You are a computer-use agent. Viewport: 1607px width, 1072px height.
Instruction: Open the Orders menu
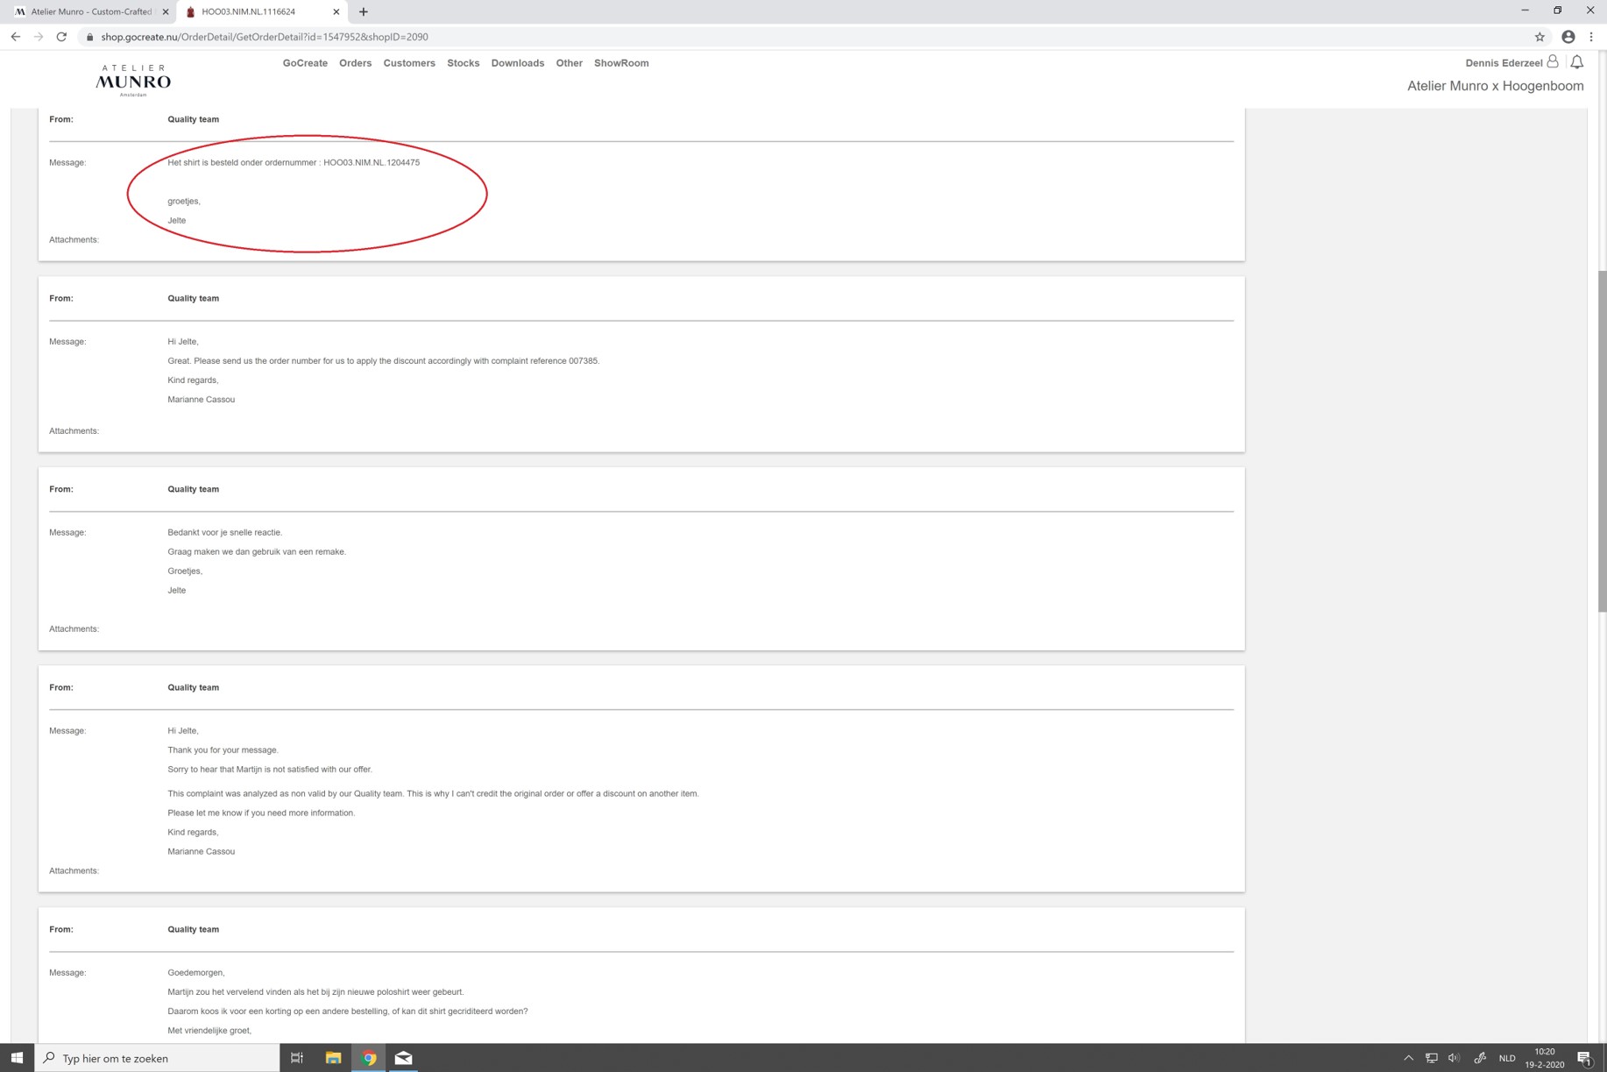tap(355, 63)
